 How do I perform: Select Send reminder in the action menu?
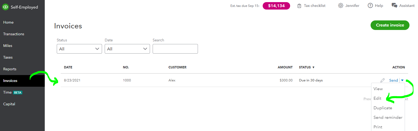point(388,117)
